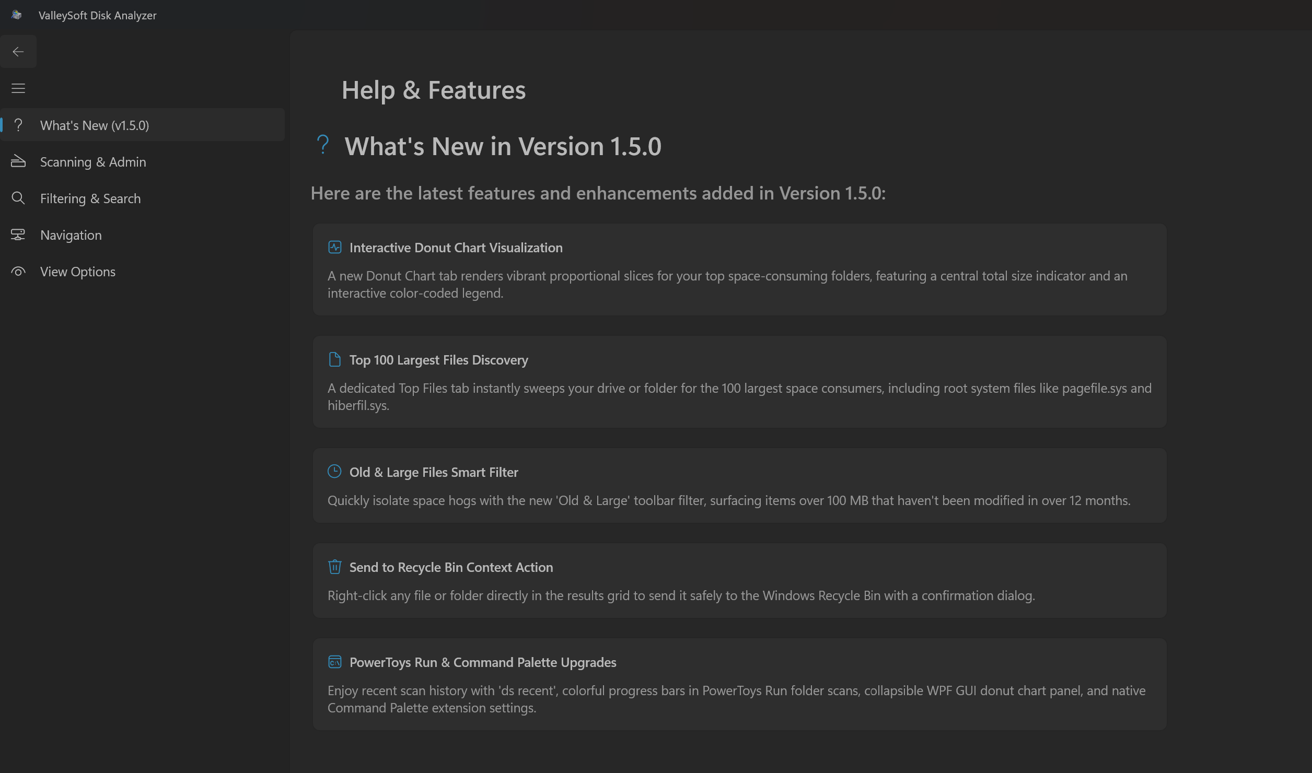The image size is (1312, 773).
Task: Open the What's New (v1.5.0) section
Action: 143,125
